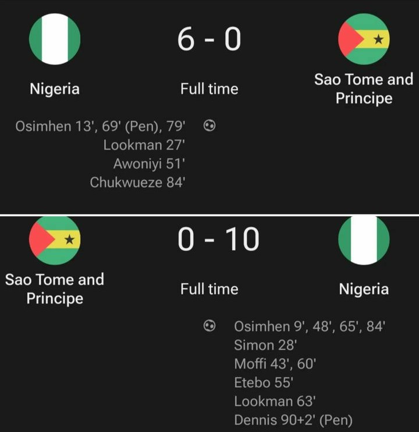This screenshot has height=432, width=419.
Task: Click the Moffi 43', 60' goal entry
Action: (267, 365)
